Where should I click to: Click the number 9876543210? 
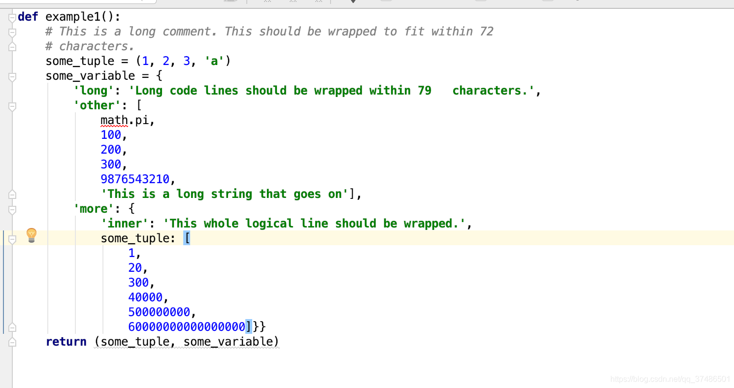135,179
